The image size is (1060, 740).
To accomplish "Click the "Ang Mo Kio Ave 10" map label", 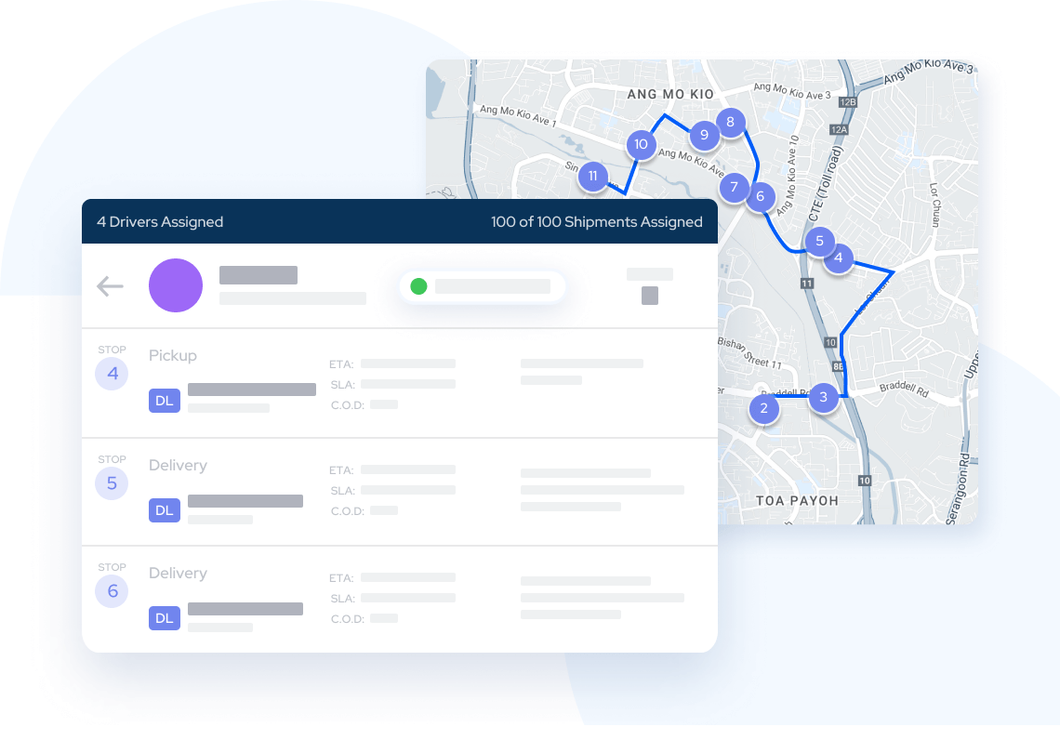I will click(788, 176).
